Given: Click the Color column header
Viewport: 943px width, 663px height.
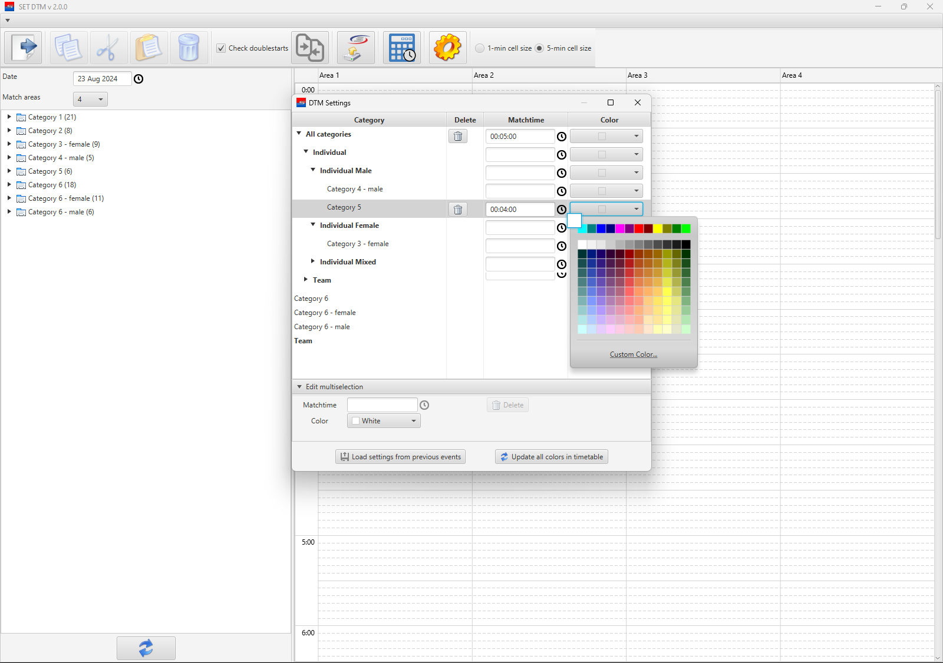Looking at the screenshot, I should pos(609,120).
